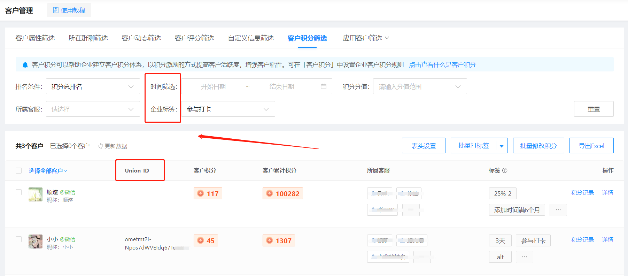This screenshot has height=276, width=628.
Task: Open the 所属客服 请选择 dropdown
Action: coord(93,109)
